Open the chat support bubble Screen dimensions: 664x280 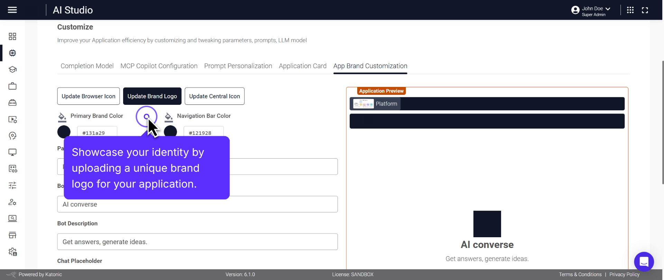pos(644,262)
